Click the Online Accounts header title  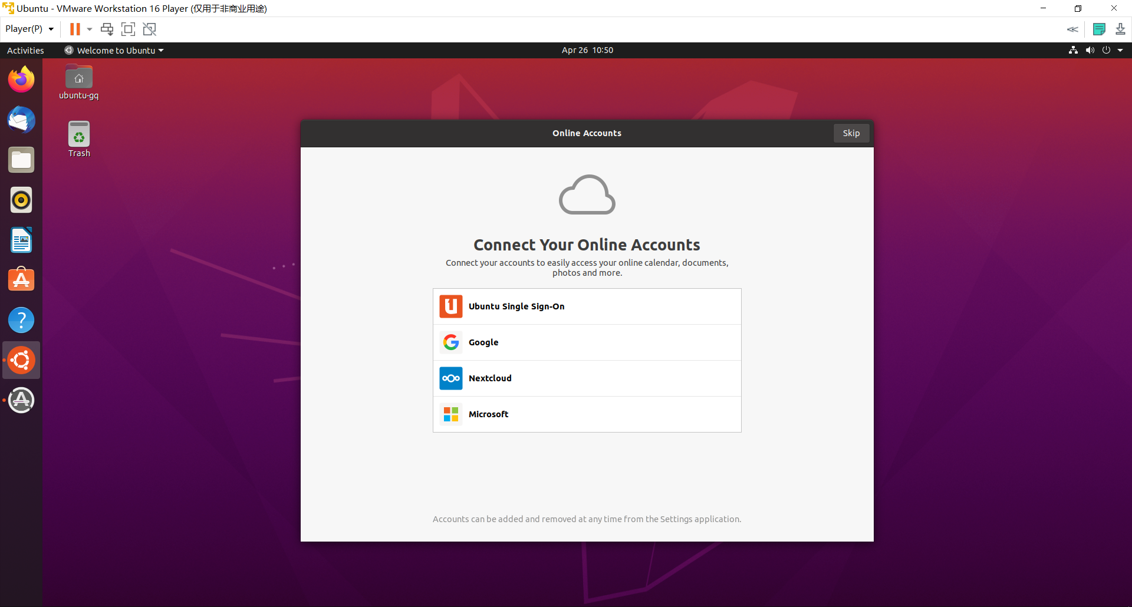pyautogui.click(x=587, y=133)
